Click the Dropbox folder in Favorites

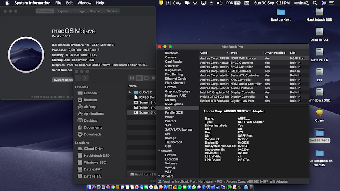click(x=90, y=93)
